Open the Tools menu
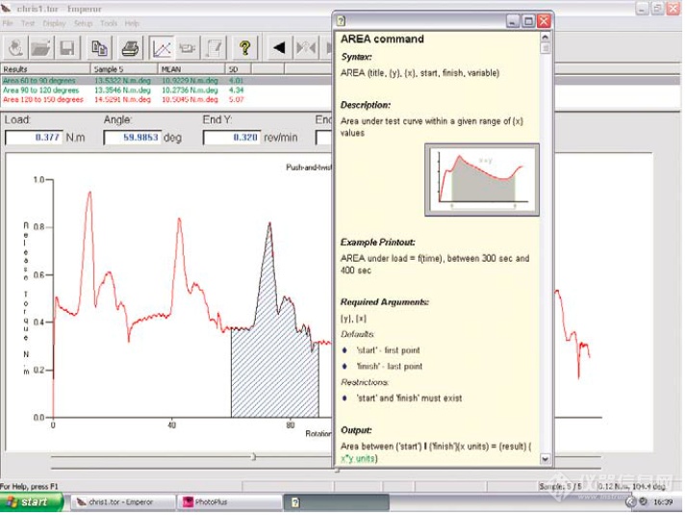This screenshot has height=515, width=687. [109, 23]
